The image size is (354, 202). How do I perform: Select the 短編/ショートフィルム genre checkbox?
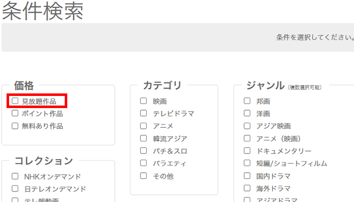pos(247,163)
